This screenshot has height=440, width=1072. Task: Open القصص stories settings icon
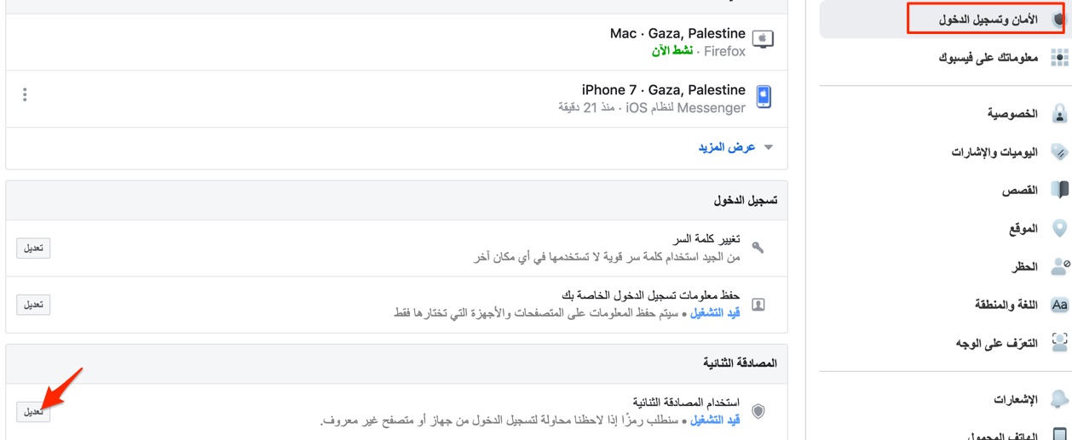(x=1059, y=190)
